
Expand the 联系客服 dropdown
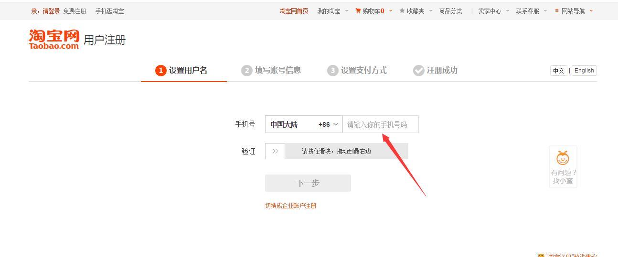click(532, 11)
